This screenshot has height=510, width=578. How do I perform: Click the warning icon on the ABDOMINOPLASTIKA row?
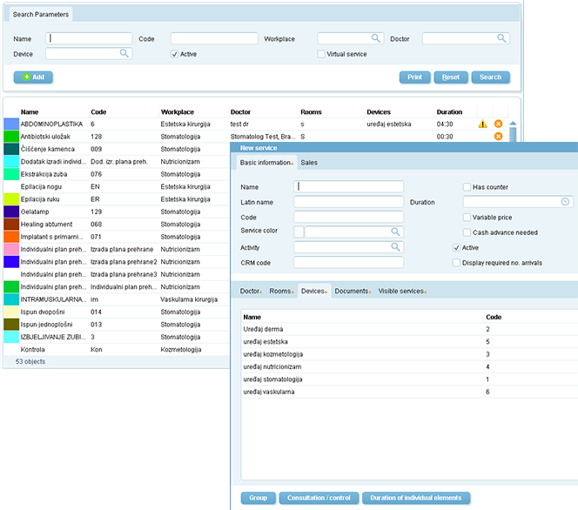pyautogui.click(x=482, y=124)
